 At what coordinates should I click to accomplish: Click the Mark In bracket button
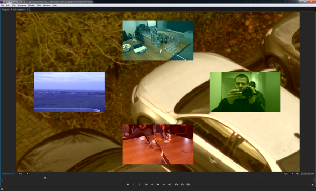pyautogui.click(x=134, y=184)
